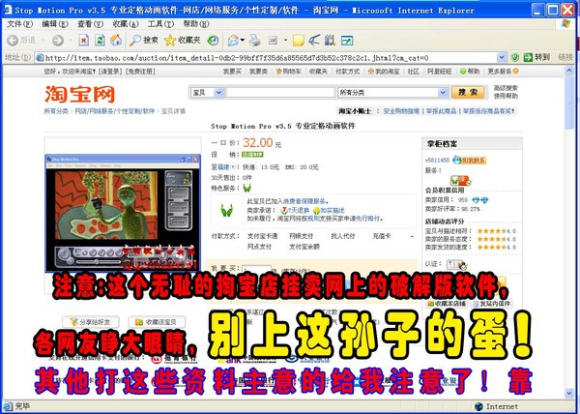Viewport: 580px width, 414px height.
Task: Click 收藏该宝贝 button
Action: [157, 322]
